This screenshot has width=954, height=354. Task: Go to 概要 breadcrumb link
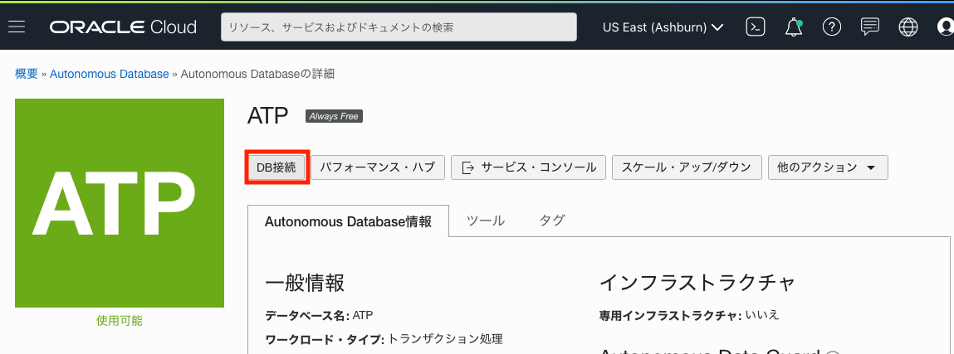[x=27, y=74]
